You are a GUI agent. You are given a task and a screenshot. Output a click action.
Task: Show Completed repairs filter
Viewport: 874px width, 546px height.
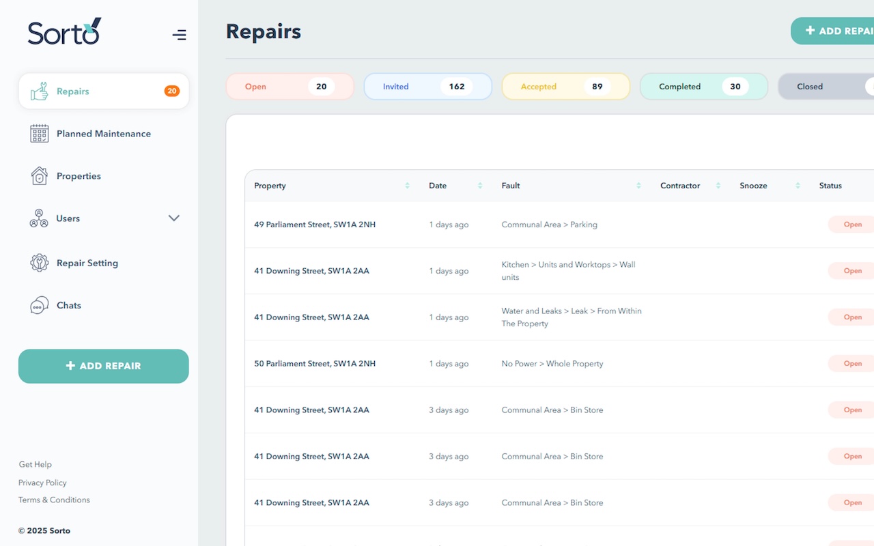pyautogui.click(x=703, y=87)
